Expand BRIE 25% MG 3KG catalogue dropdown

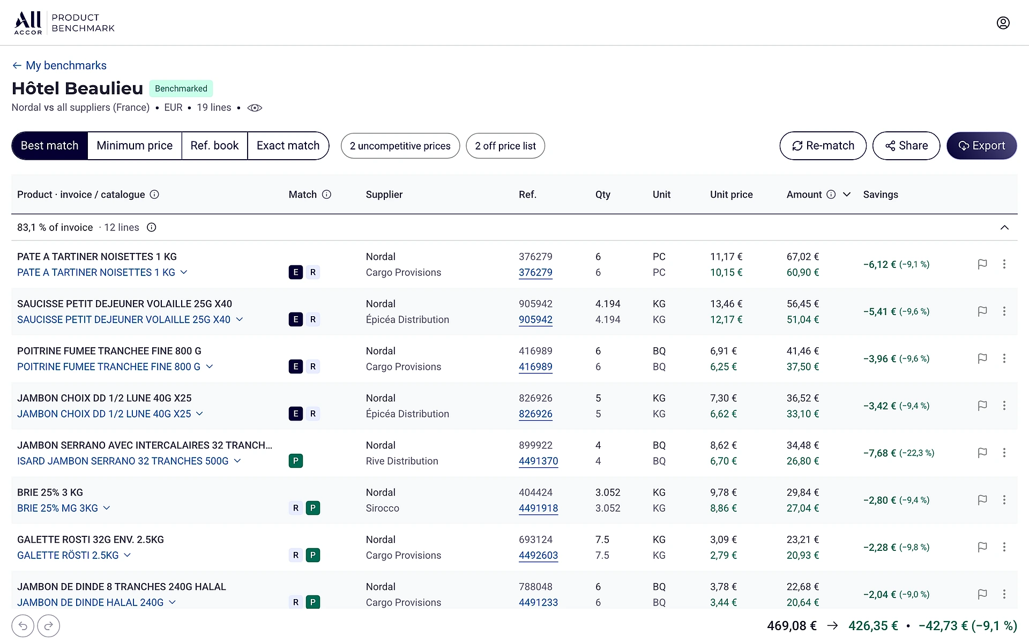click(107, 508)
